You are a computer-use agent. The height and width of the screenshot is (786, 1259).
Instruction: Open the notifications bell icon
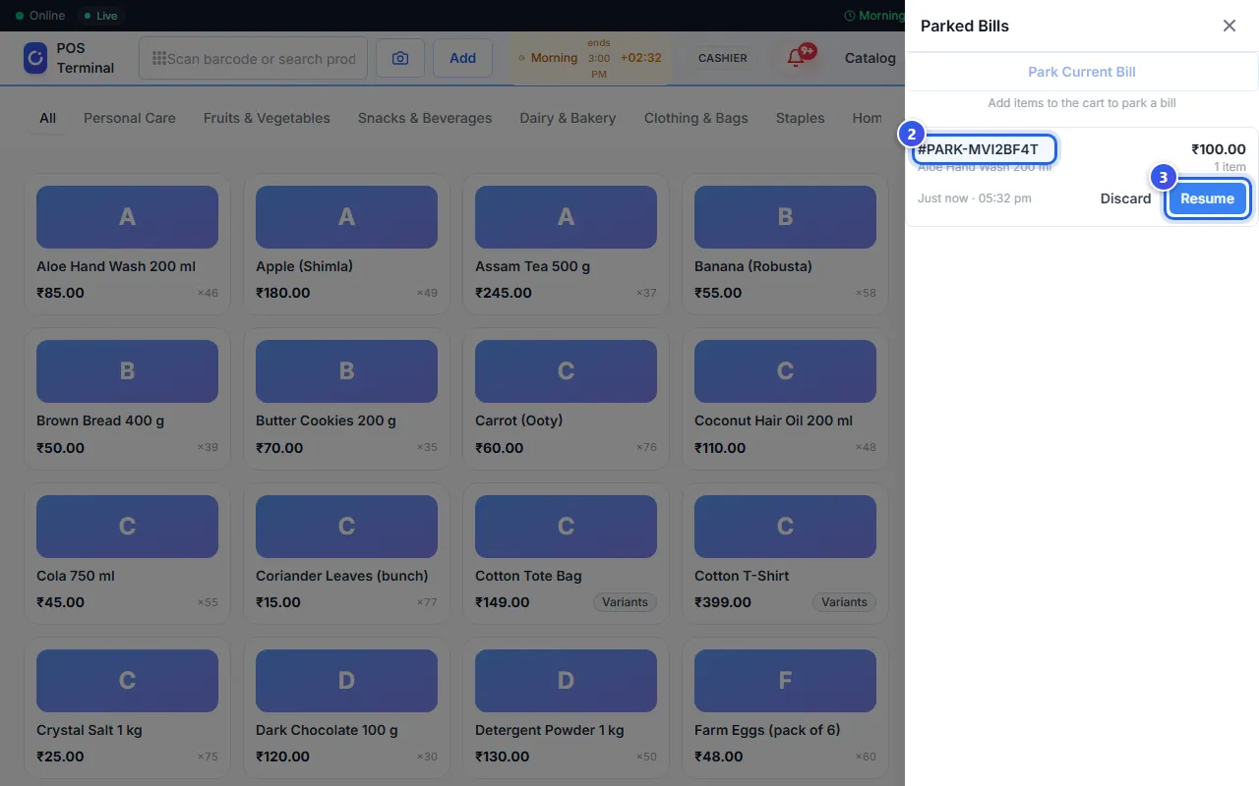tap(796, 58)
